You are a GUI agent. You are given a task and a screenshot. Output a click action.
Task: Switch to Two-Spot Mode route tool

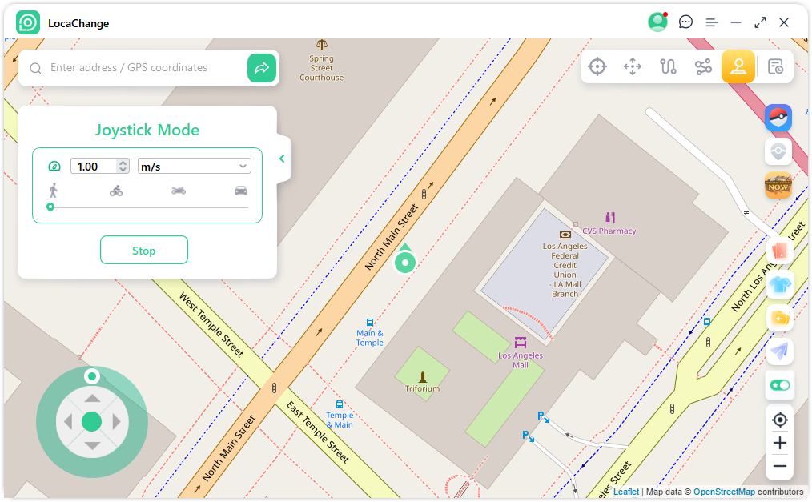click(x=668, y=66)
